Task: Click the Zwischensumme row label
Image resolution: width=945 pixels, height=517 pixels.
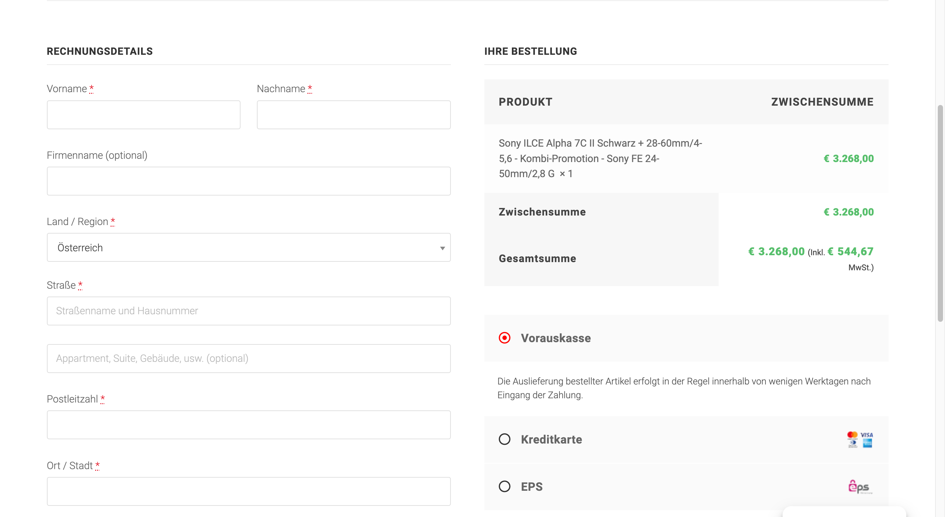Action: tap(542, 212)
